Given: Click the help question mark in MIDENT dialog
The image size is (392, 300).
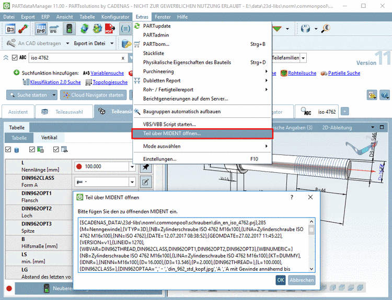Looking at the screenshot, I should 292,197.
